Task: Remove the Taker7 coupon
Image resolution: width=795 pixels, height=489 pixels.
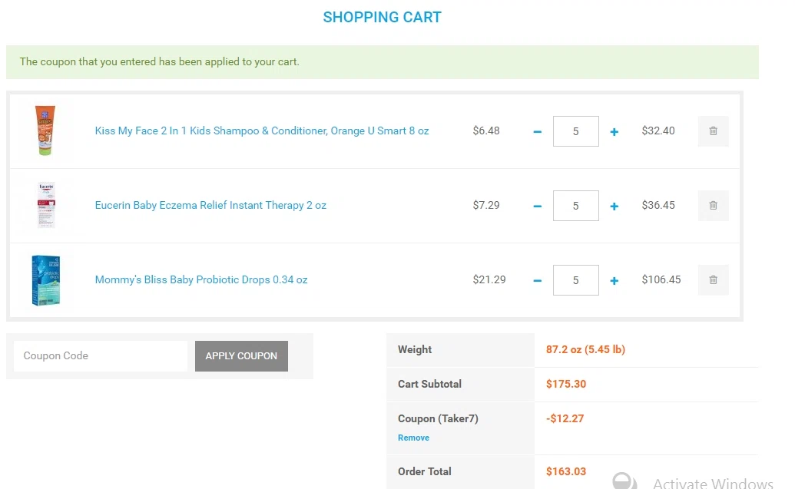Action: point(413,438)
